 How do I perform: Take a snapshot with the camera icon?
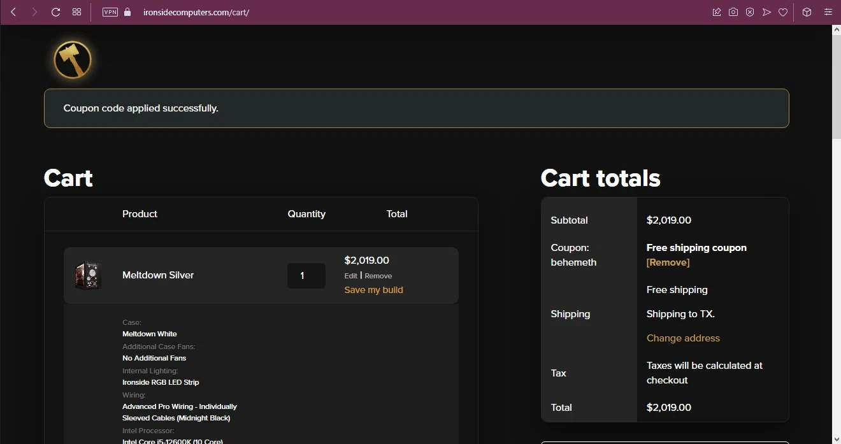(733, 12)
